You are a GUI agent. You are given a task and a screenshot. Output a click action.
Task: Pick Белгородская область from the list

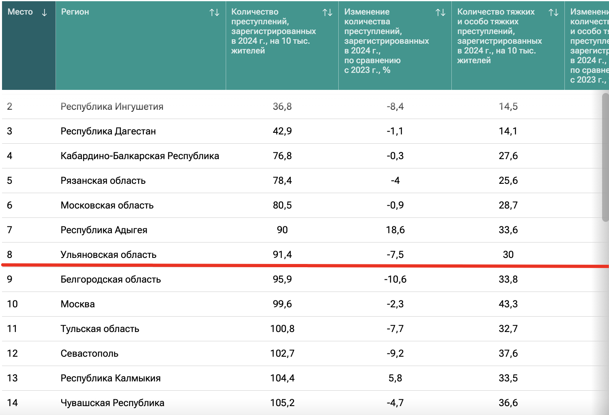click(x=111, y=279)
